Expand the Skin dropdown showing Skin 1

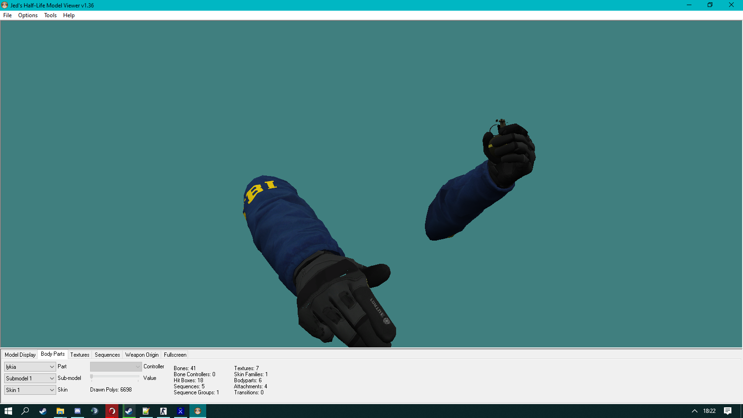30,390
